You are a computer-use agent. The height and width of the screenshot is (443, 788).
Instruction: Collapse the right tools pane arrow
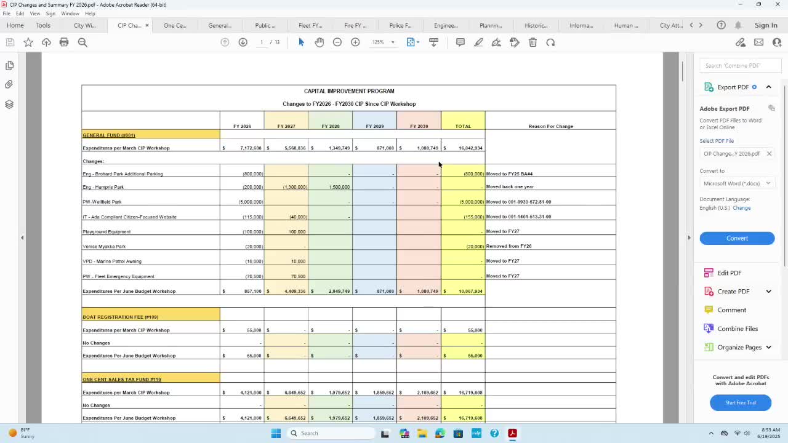[689, 237]
